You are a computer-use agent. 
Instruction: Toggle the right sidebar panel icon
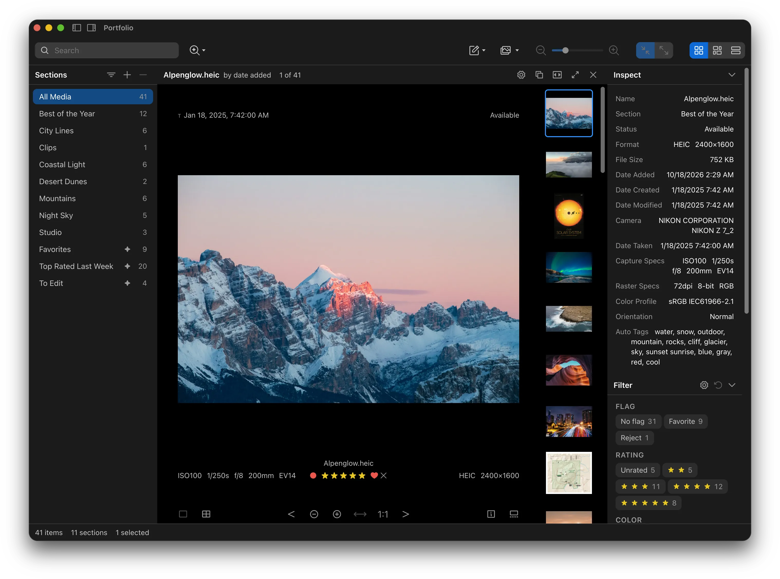tap(91, 28)
